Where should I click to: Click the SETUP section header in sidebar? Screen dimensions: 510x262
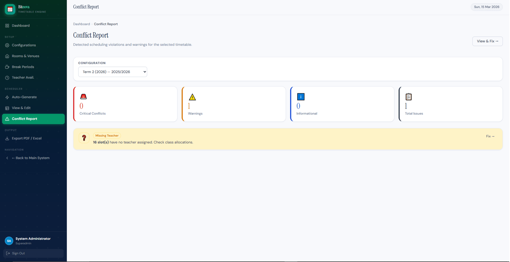[10, 37]
